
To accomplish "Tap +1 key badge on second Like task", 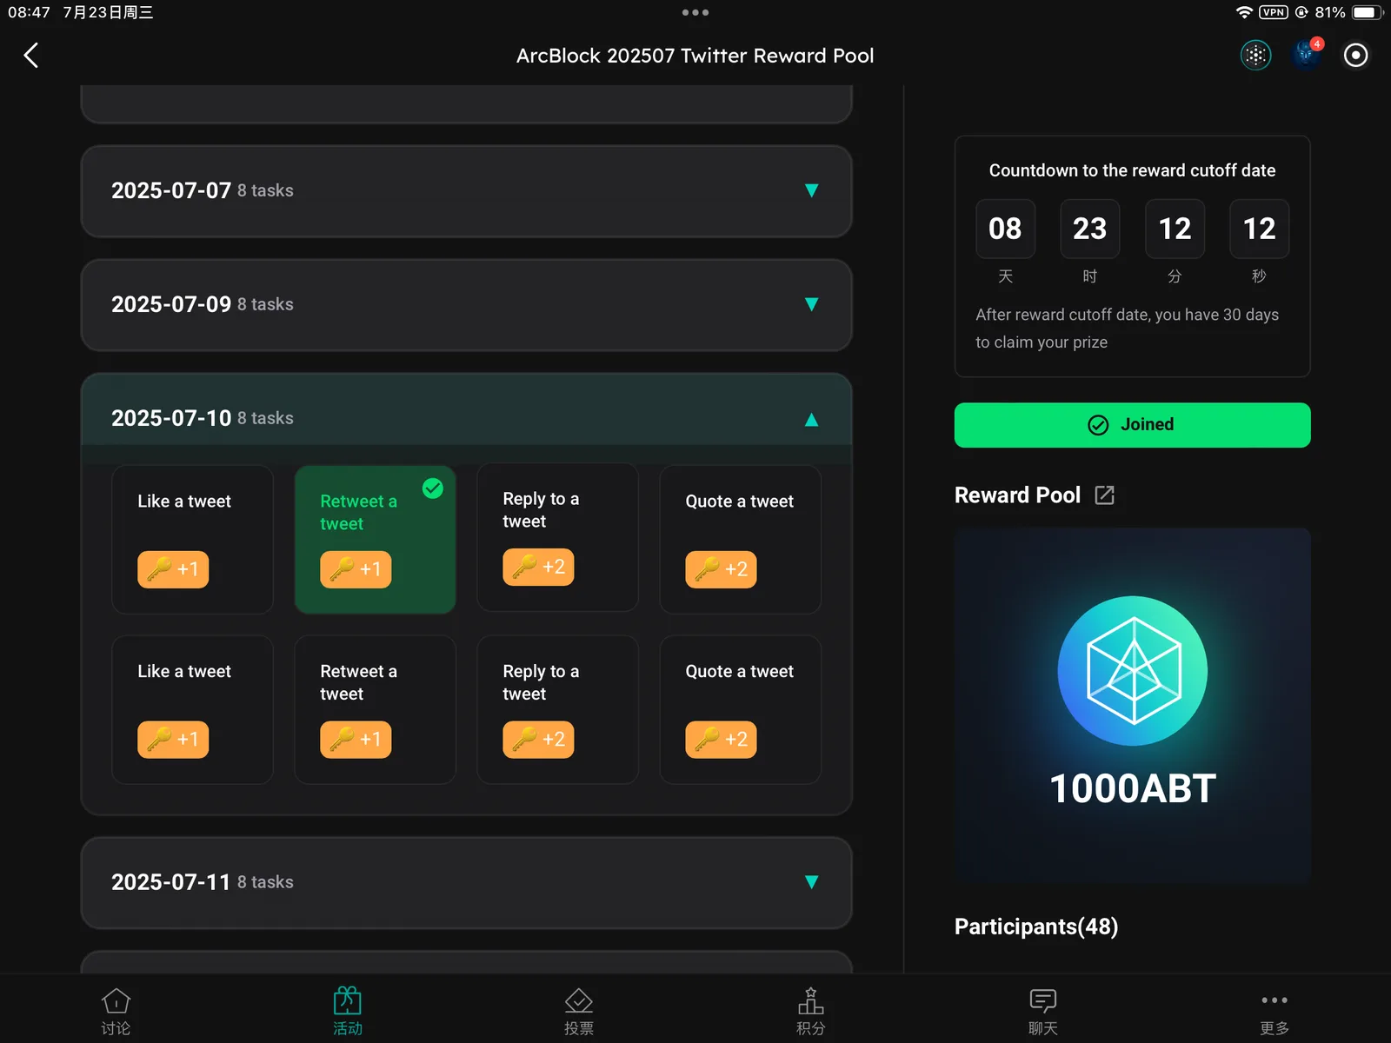I will point(173,740).
